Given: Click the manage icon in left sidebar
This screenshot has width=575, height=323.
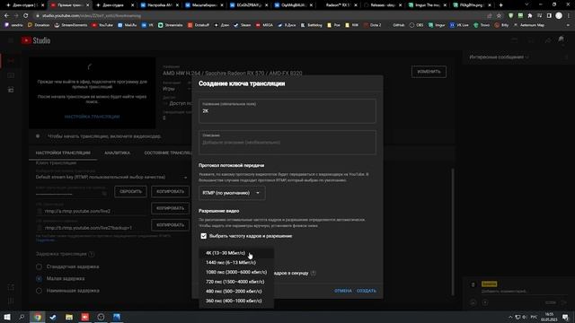Looking at the screenshot, I should (x=11, y=90).
